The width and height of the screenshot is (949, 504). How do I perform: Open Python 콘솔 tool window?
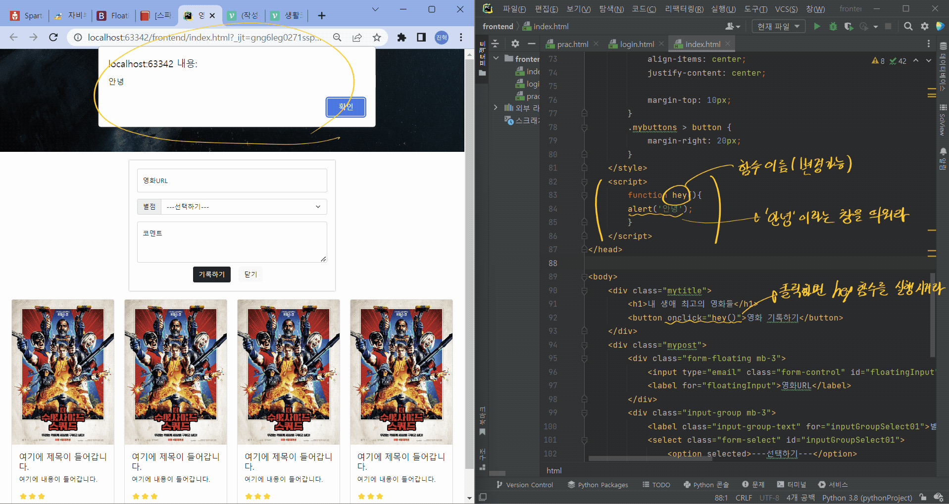[706, 485]
